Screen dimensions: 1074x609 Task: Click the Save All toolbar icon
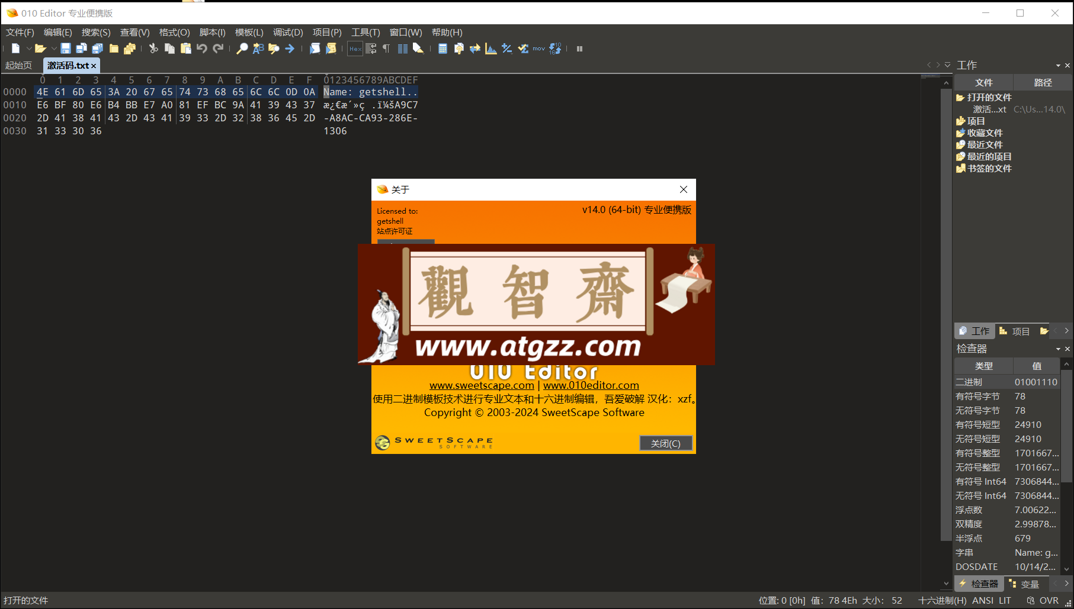click(98, 49)
